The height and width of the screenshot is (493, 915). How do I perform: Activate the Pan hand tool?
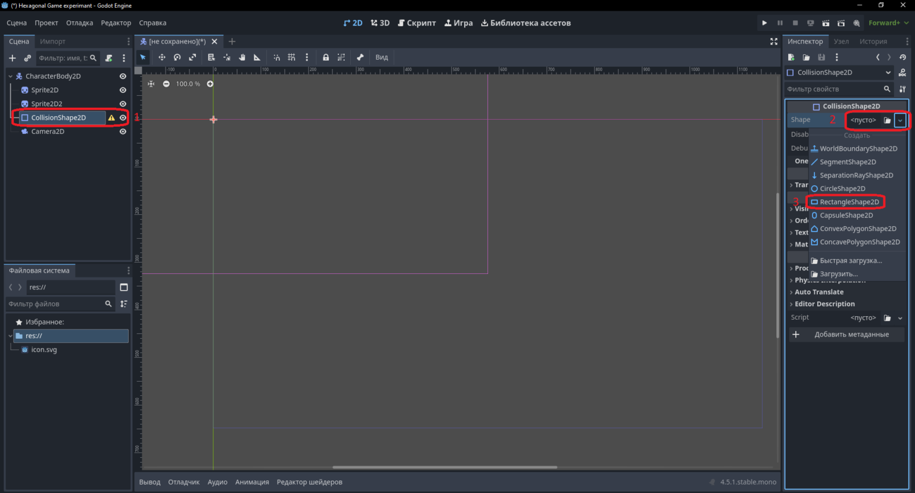point(242,57)
